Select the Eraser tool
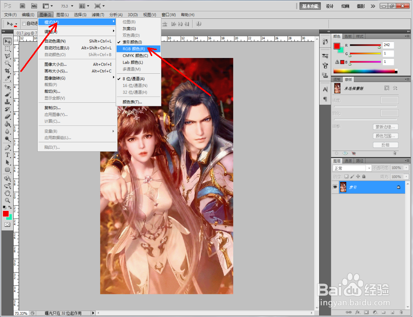The image size is (413, 317). [x=8, y=117]
